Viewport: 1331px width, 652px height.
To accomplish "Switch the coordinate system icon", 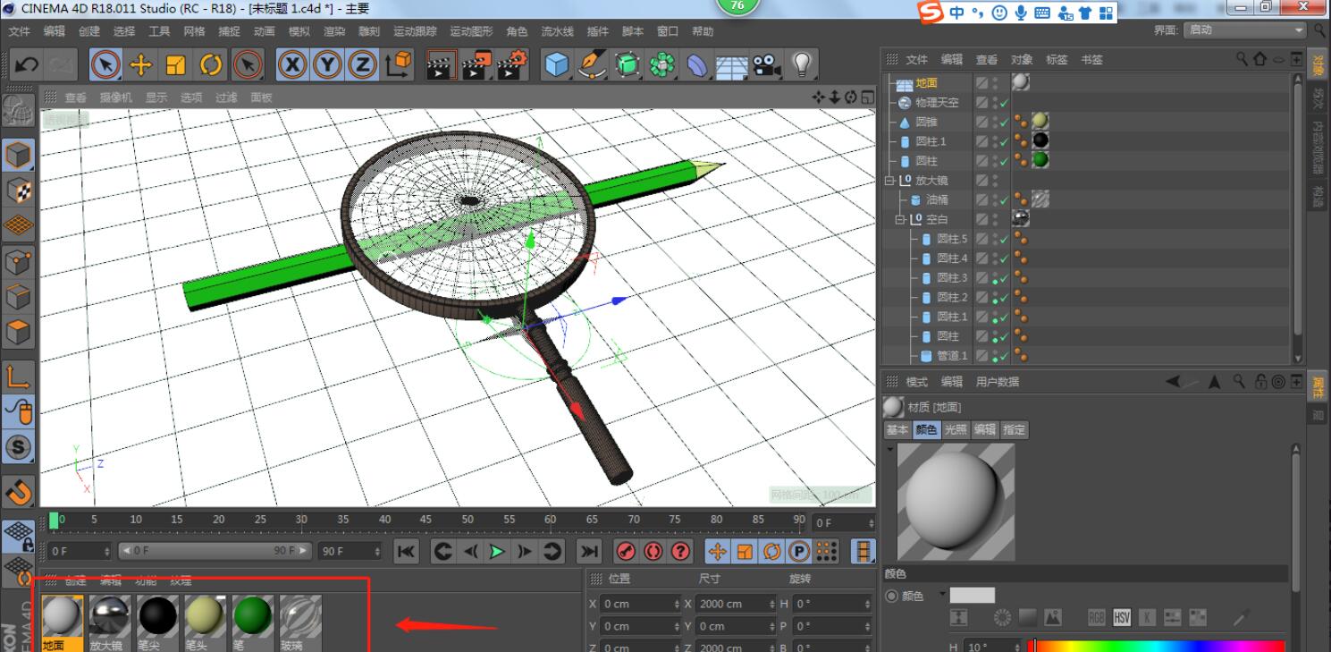I will click(x=398, y=64).
